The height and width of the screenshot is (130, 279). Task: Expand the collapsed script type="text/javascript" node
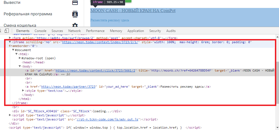[10, 115]
